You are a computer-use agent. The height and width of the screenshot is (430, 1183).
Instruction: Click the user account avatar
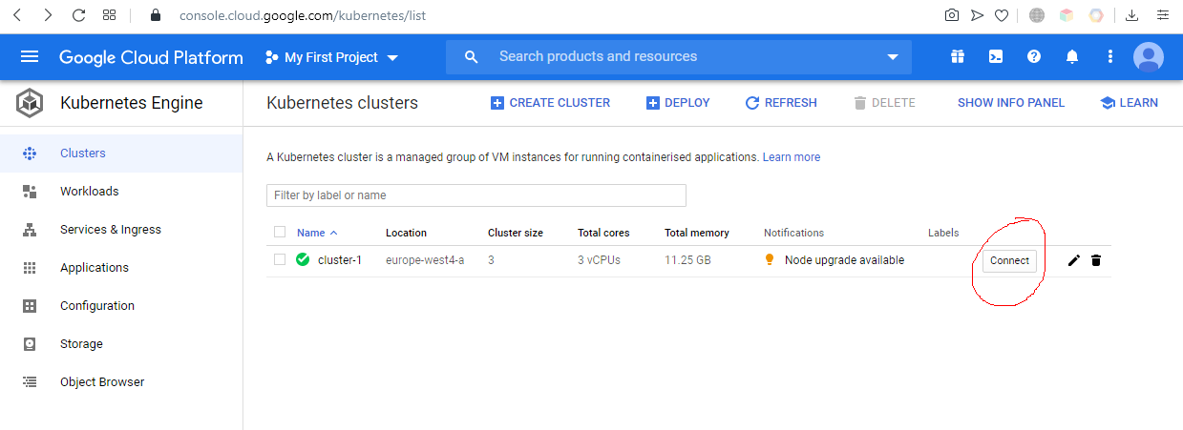[1148, 57]
